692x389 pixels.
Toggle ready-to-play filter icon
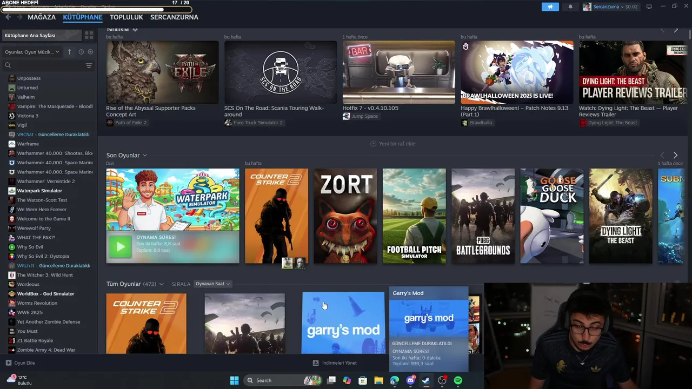coord(90,52)
